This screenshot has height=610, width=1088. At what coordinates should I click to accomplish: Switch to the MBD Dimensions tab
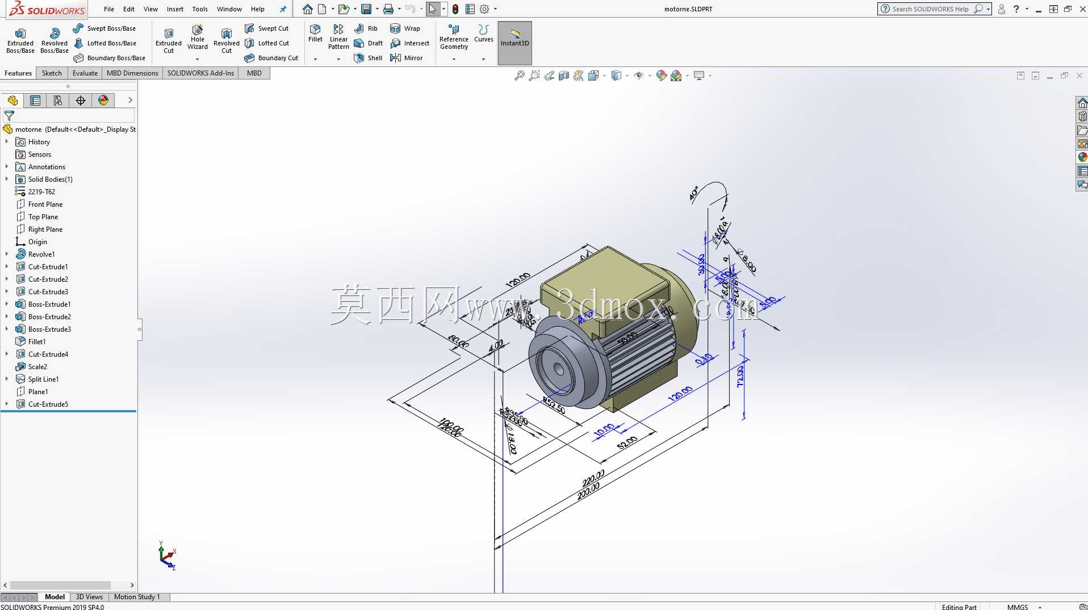click(x=132, y=73)
